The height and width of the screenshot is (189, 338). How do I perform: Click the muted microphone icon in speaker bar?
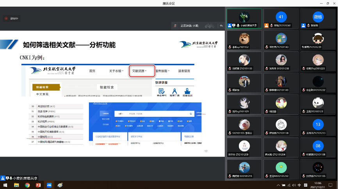tap(176, 26)
